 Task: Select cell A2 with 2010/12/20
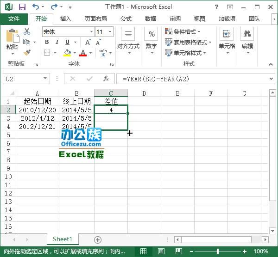(x=38, y=110)
